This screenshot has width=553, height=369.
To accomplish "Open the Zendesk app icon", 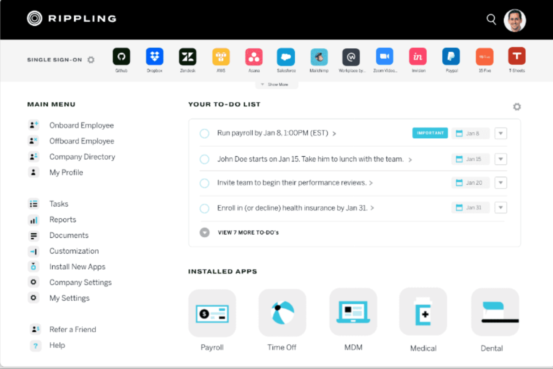I will [x=188, y=57].
